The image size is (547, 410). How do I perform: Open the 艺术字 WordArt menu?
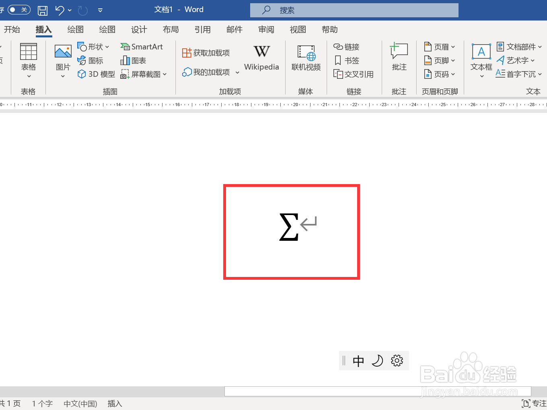tap(516, 60)
